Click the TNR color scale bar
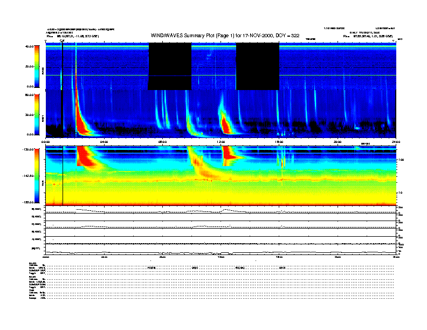 tap(37, 176)
